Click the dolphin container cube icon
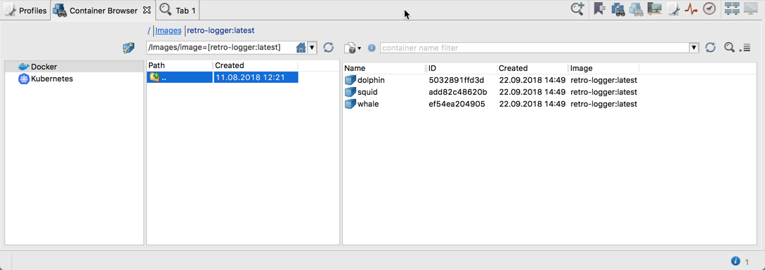Viewport: 765px width, 270px height. (x=351, y=80)
